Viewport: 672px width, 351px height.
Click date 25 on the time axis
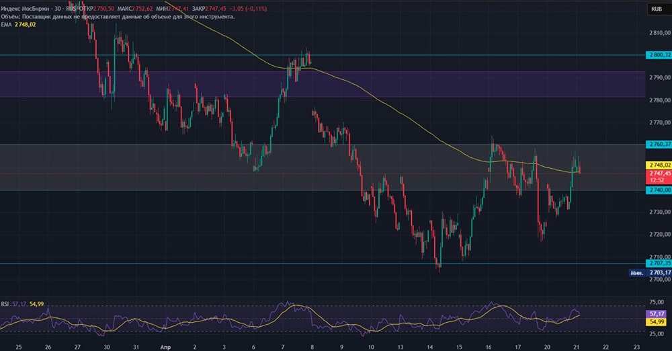point(18,347)
